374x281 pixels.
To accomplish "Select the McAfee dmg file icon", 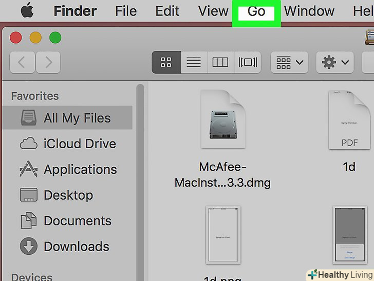I will tap(223, 119).
